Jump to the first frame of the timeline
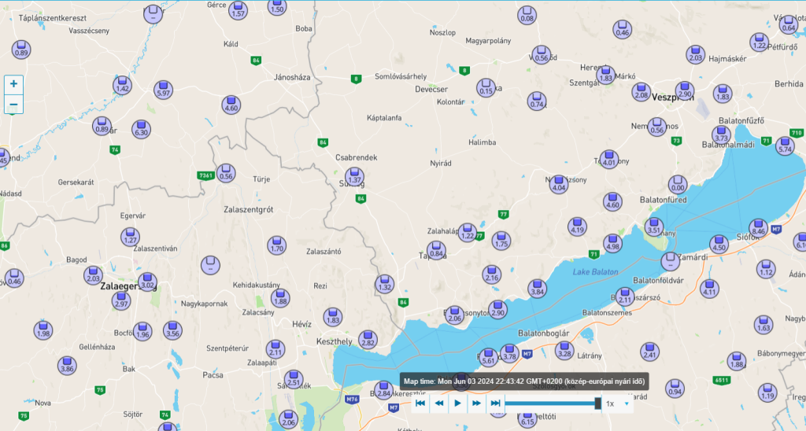806x431 pixels. pyautogui.click(x=420, y=403)
